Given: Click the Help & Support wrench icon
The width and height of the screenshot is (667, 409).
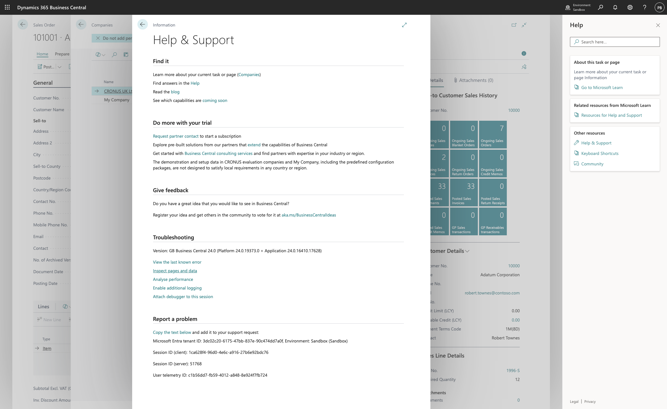Looking at the screenshot, I should 576,143.
